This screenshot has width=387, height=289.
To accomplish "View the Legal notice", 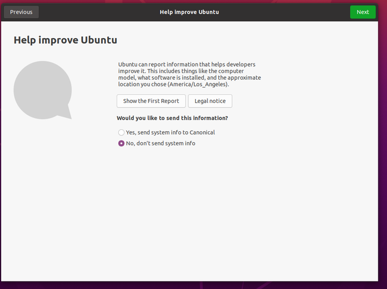I will 210,101.
